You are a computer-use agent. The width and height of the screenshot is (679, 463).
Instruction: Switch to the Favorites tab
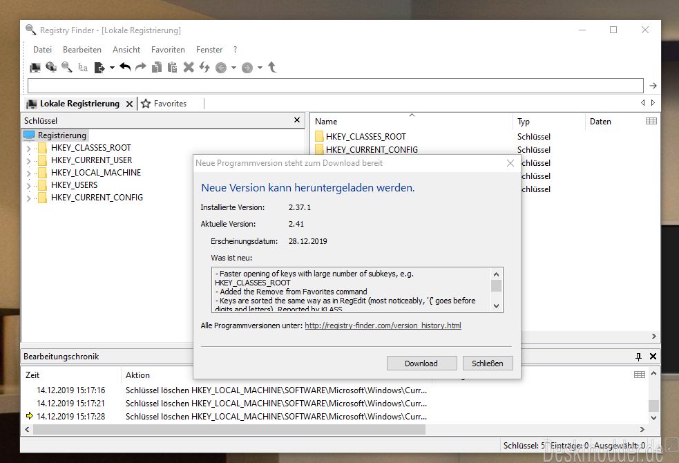point(164,104)
